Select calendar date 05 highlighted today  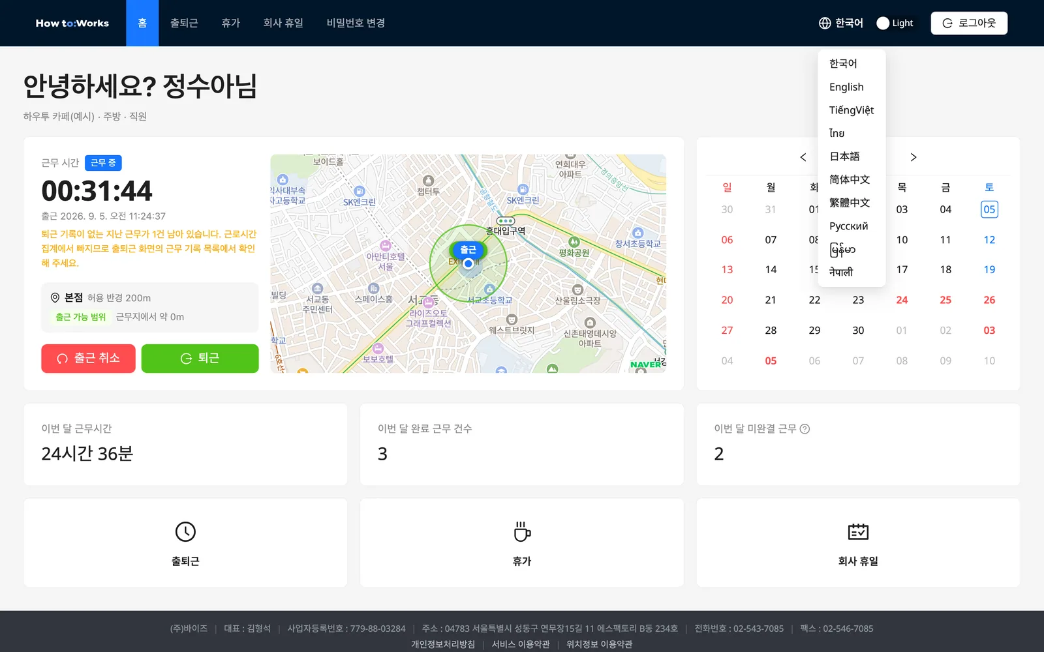[x=989, y=209]
